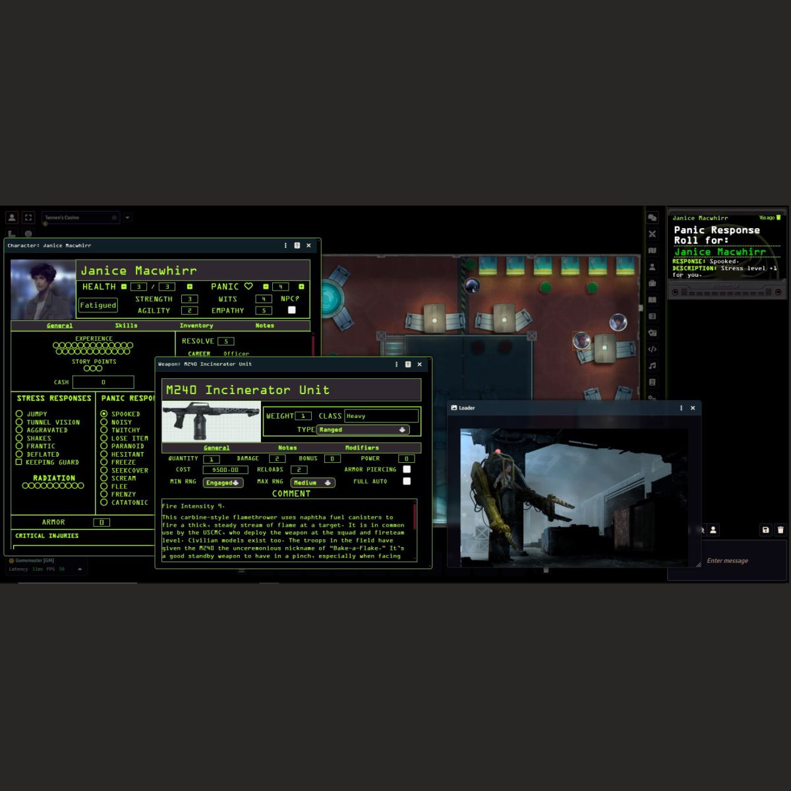Click the save icon to export chat log
The image size is (791, 791).
click(765, 530)
